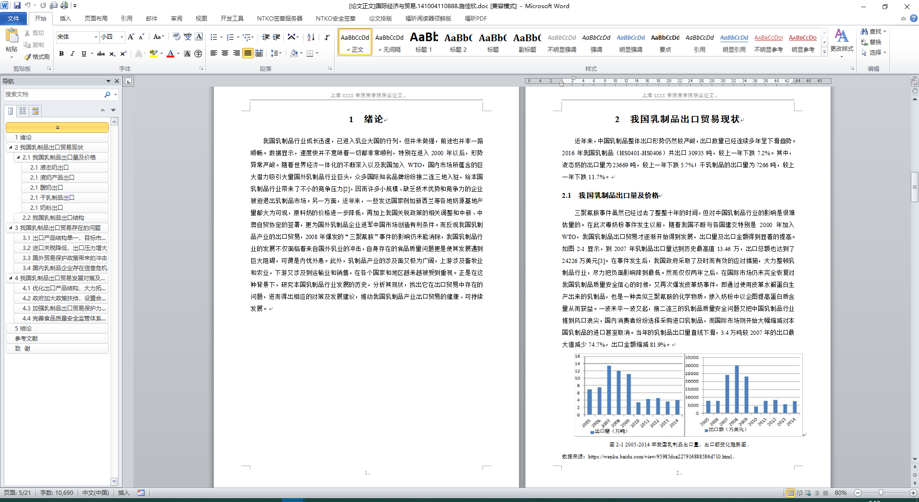Viewport: 919px width, 502px height.
Task: Toggle justified alignment button
Action: coord(247,53)
